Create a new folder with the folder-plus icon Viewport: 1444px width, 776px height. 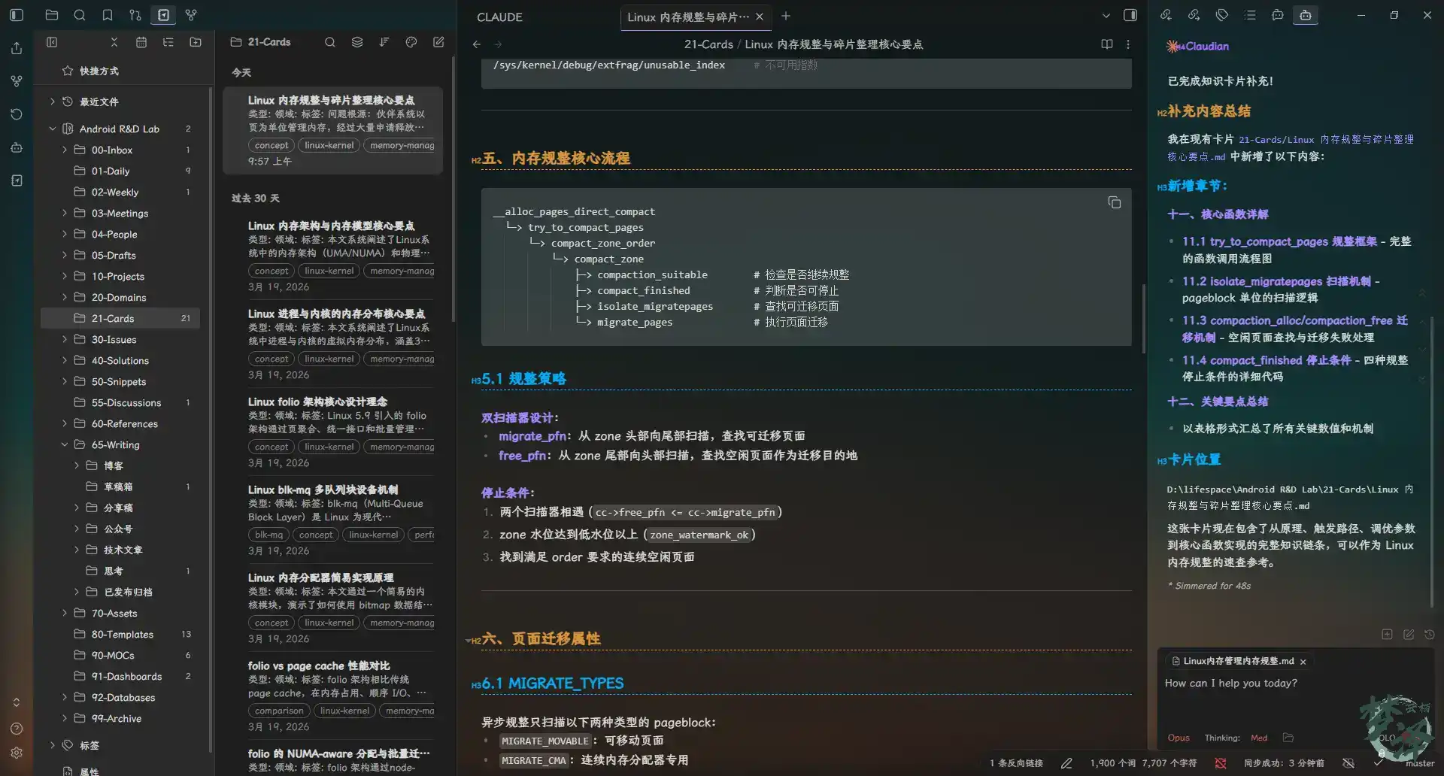point(196,42)
